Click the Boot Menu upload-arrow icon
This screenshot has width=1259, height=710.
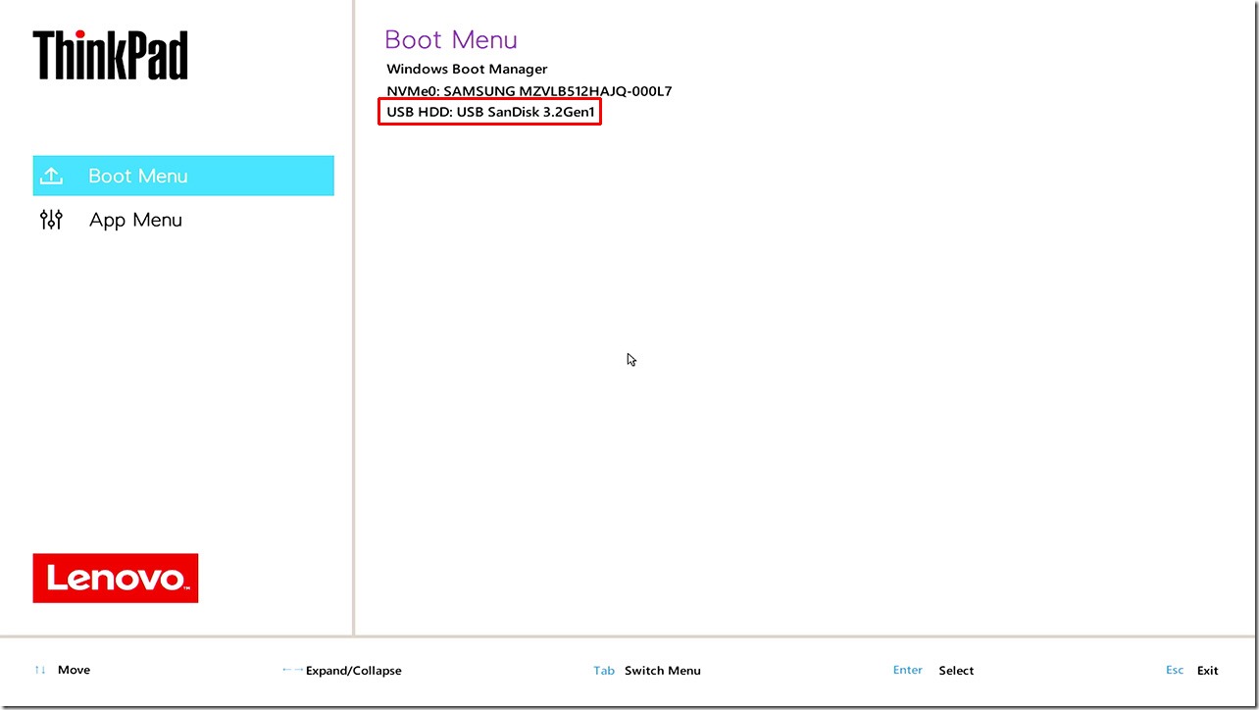pos(51,176)
